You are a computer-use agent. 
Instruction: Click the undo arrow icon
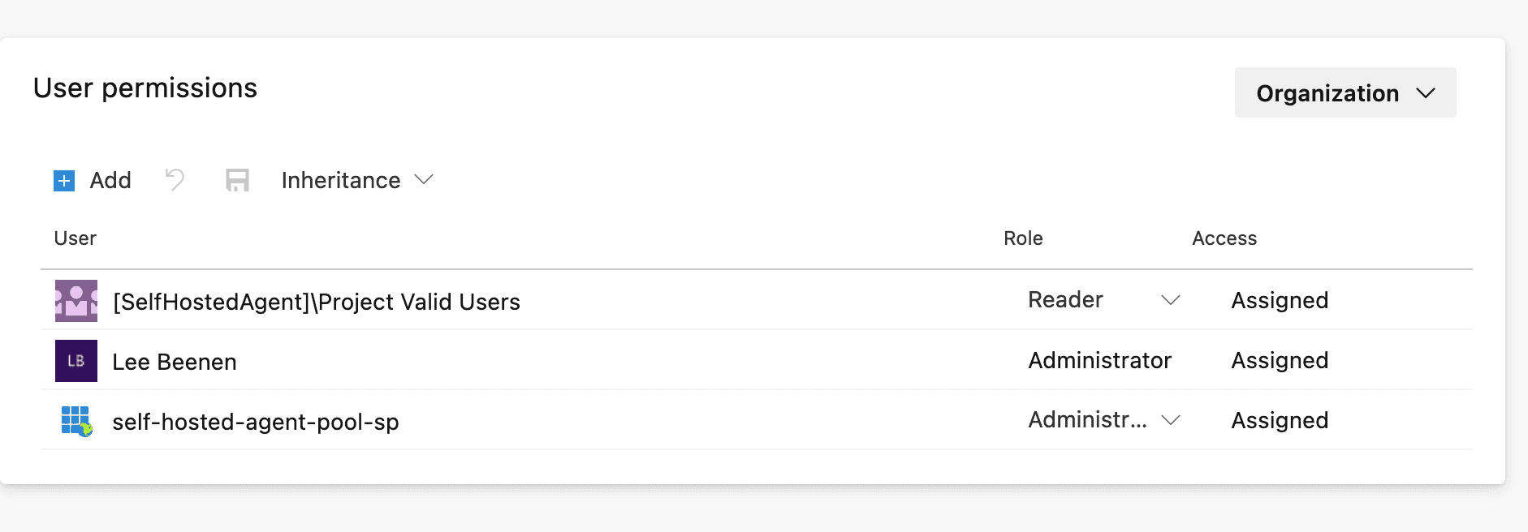click(175, 179)
